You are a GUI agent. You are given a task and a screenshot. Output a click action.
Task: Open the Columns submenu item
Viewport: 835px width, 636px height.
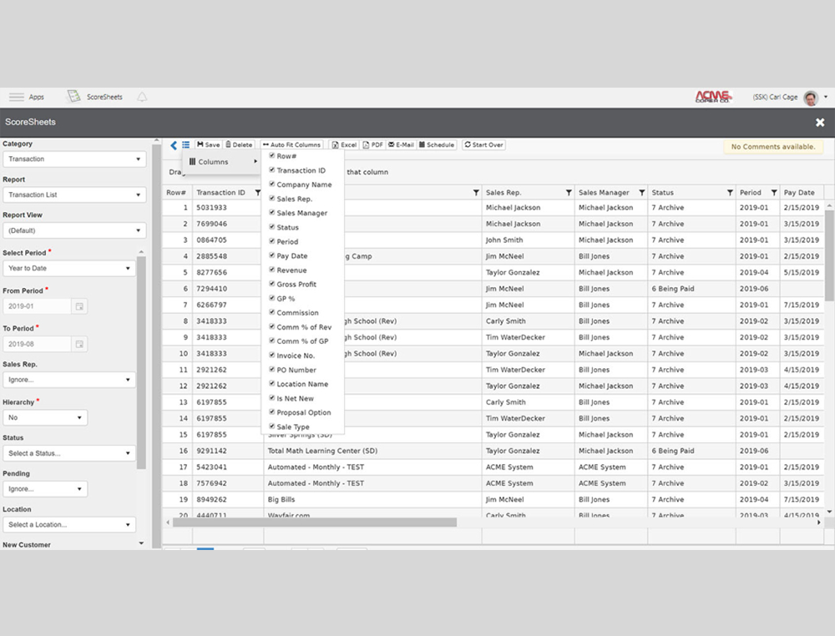click(x=221, y=162)
